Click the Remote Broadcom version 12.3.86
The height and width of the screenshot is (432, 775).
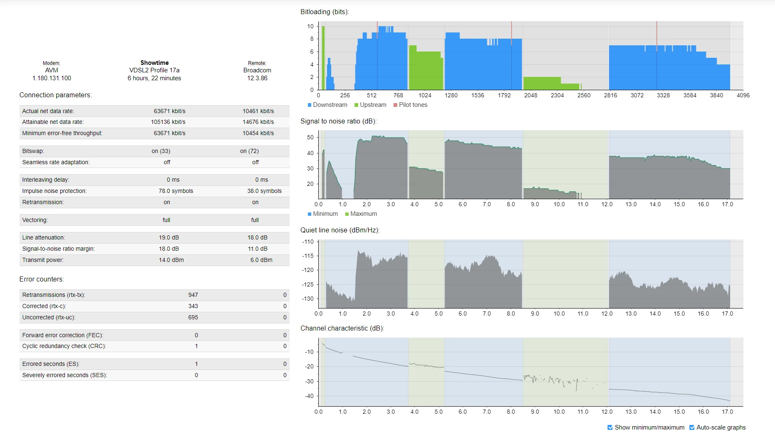pyautogui.click(x=257, y=78)
